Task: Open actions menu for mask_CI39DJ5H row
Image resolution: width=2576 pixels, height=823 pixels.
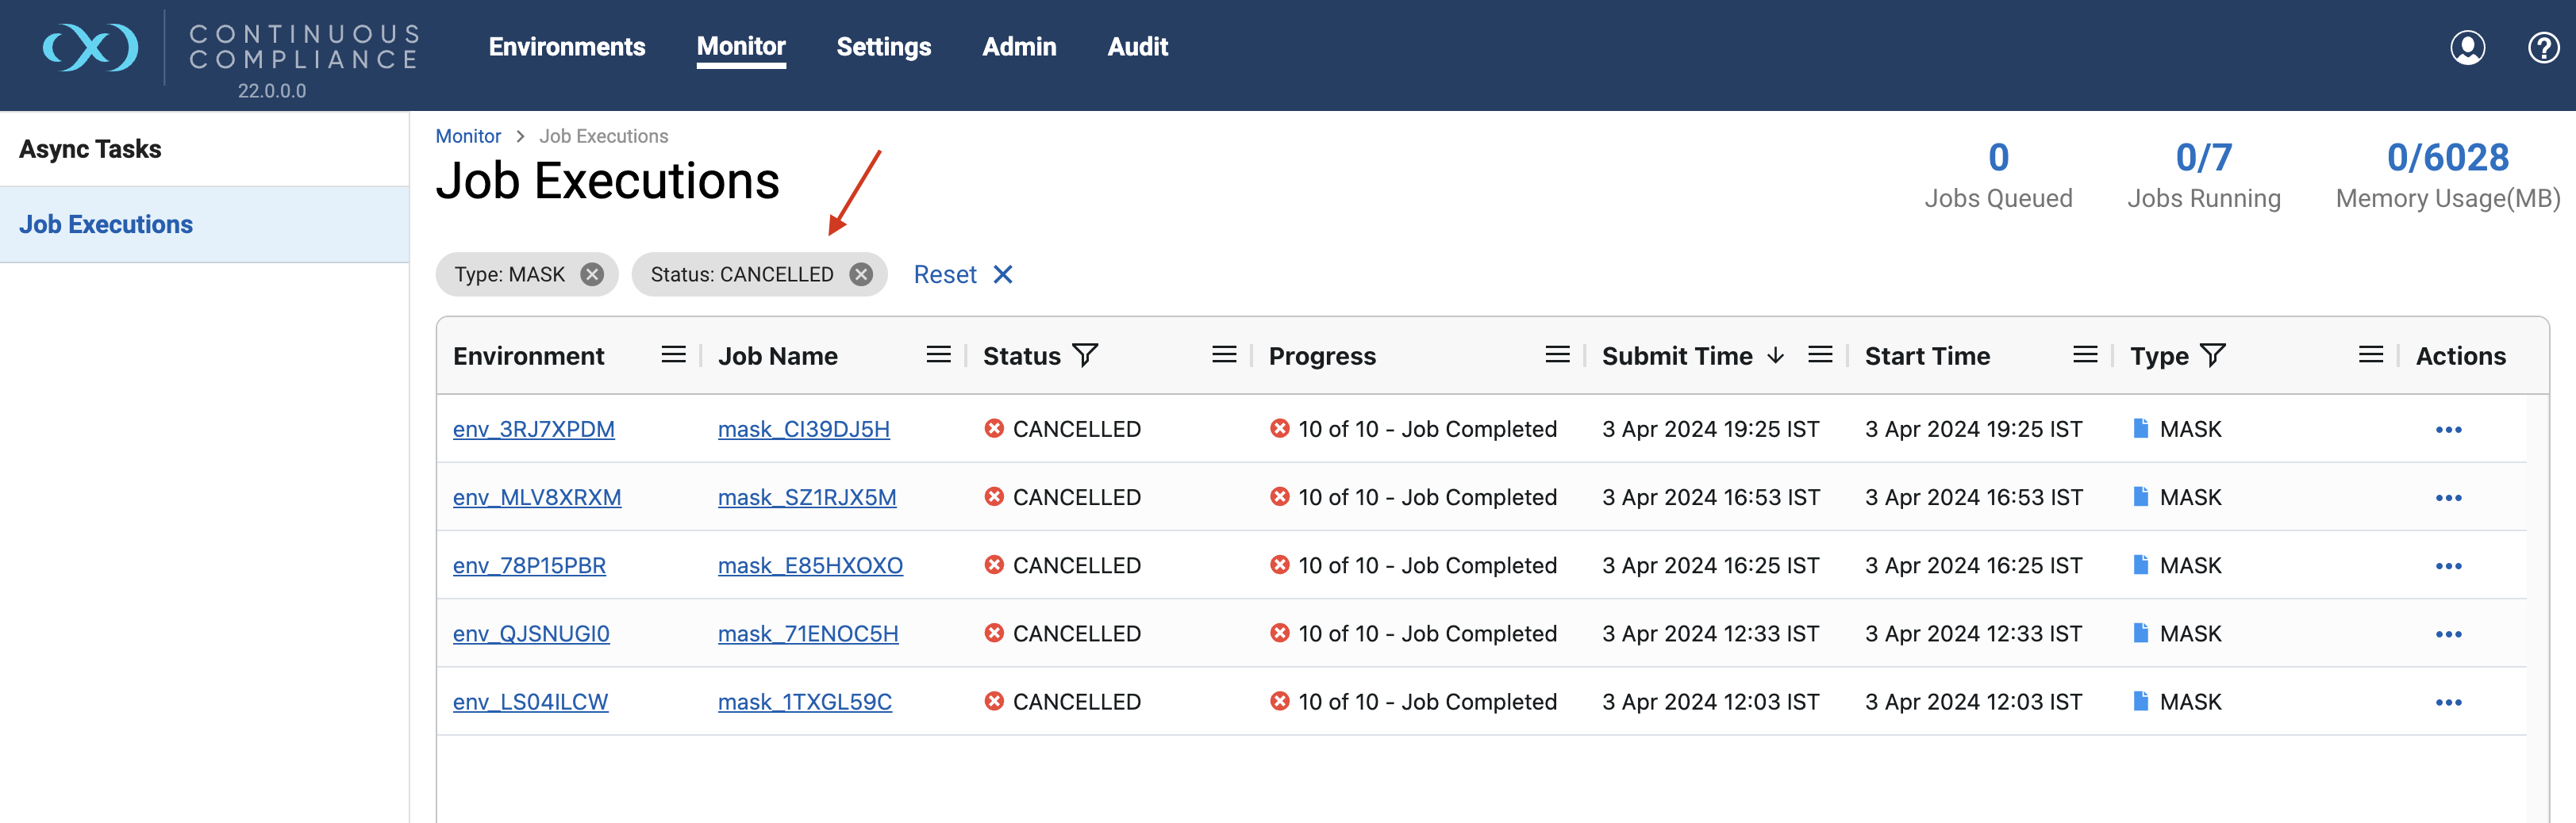Action: (x=2449, y=430)
